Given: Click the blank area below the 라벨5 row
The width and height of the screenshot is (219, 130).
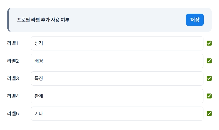Looking at the screenshot, I should point(109,125).
